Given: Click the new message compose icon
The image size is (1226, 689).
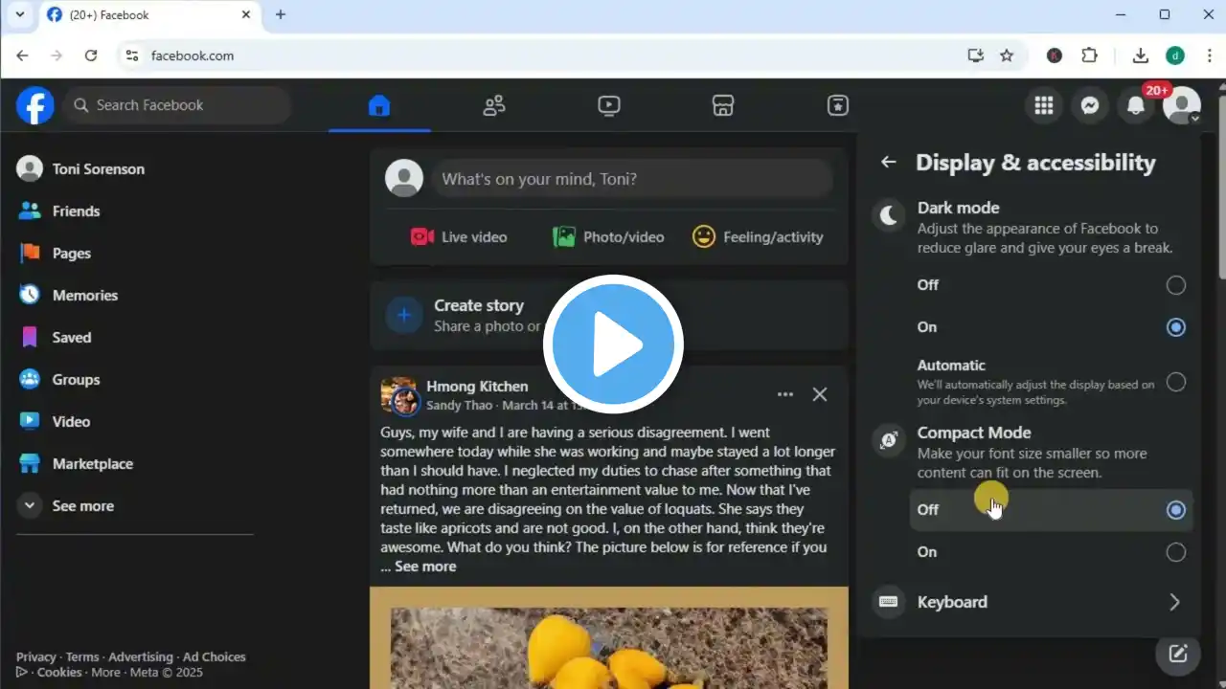Looking at the screenshot, I should coord(1177,654).
